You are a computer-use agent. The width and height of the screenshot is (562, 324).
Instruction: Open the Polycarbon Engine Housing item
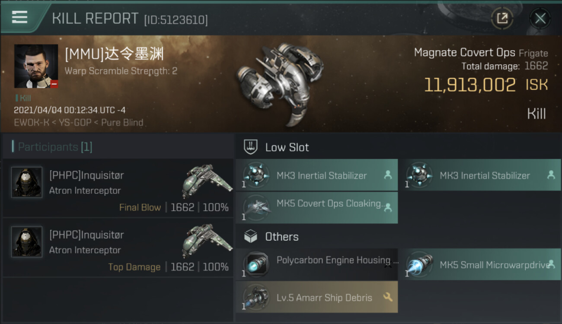(x=316, y=264)
